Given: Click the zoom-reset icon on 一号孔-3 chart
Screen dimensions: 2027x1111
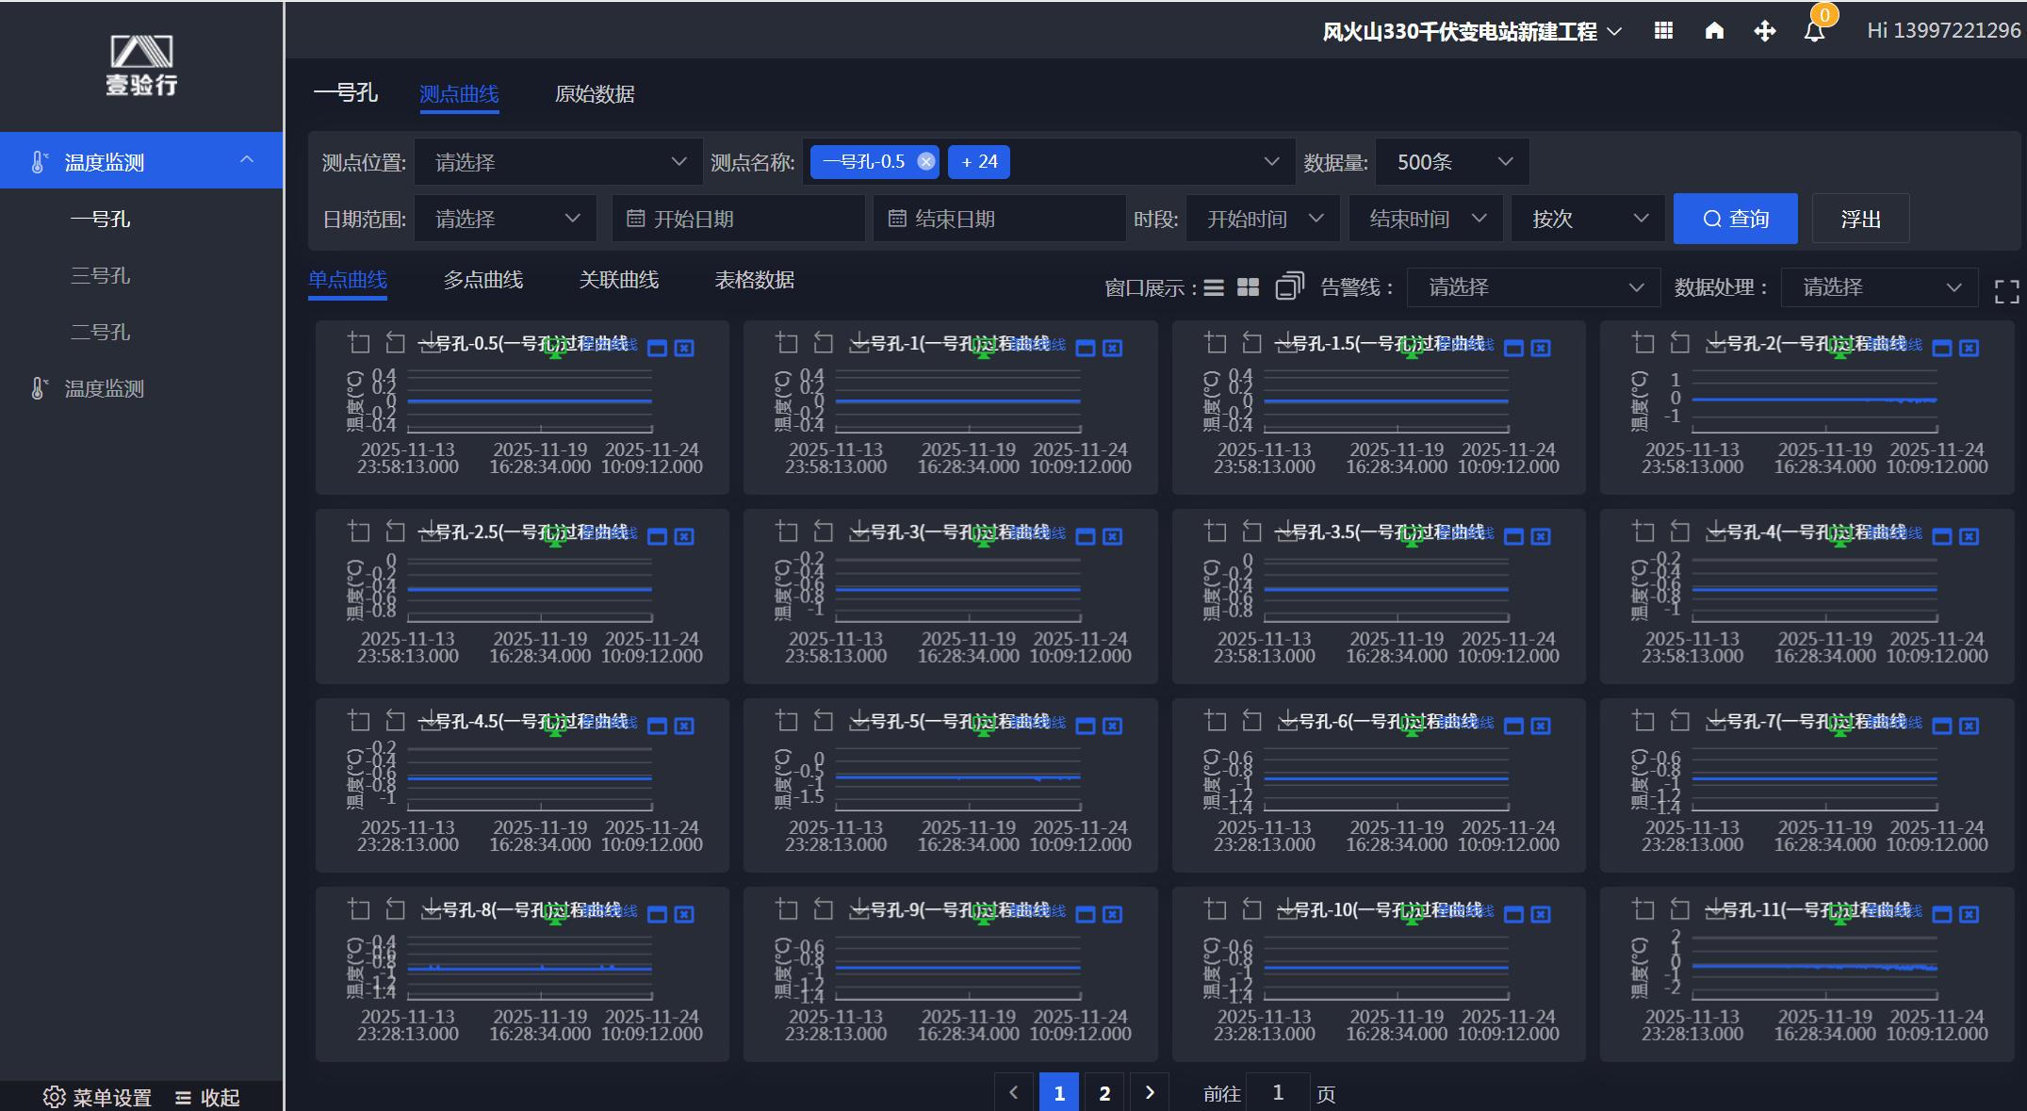Looking at the screenshot, I should (x=824, y=532).
